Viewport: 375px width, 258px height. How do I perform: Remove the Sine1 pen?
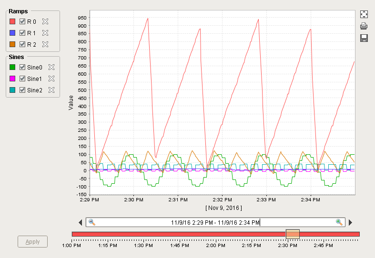tap(51, 79)
